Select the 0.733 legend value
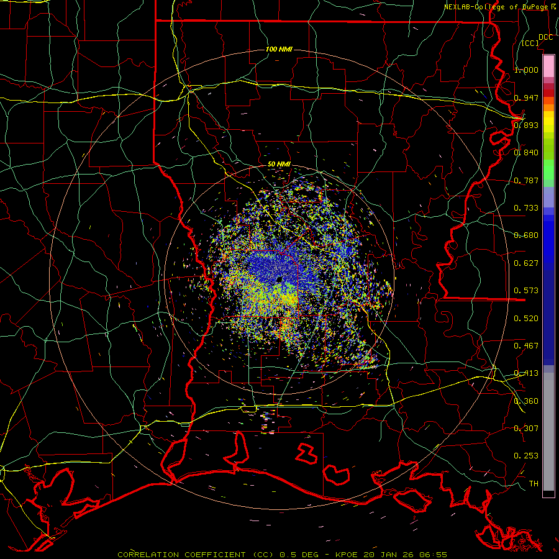Image resolution: width=559 pixels, height=559 pixels. coord(526,207)
